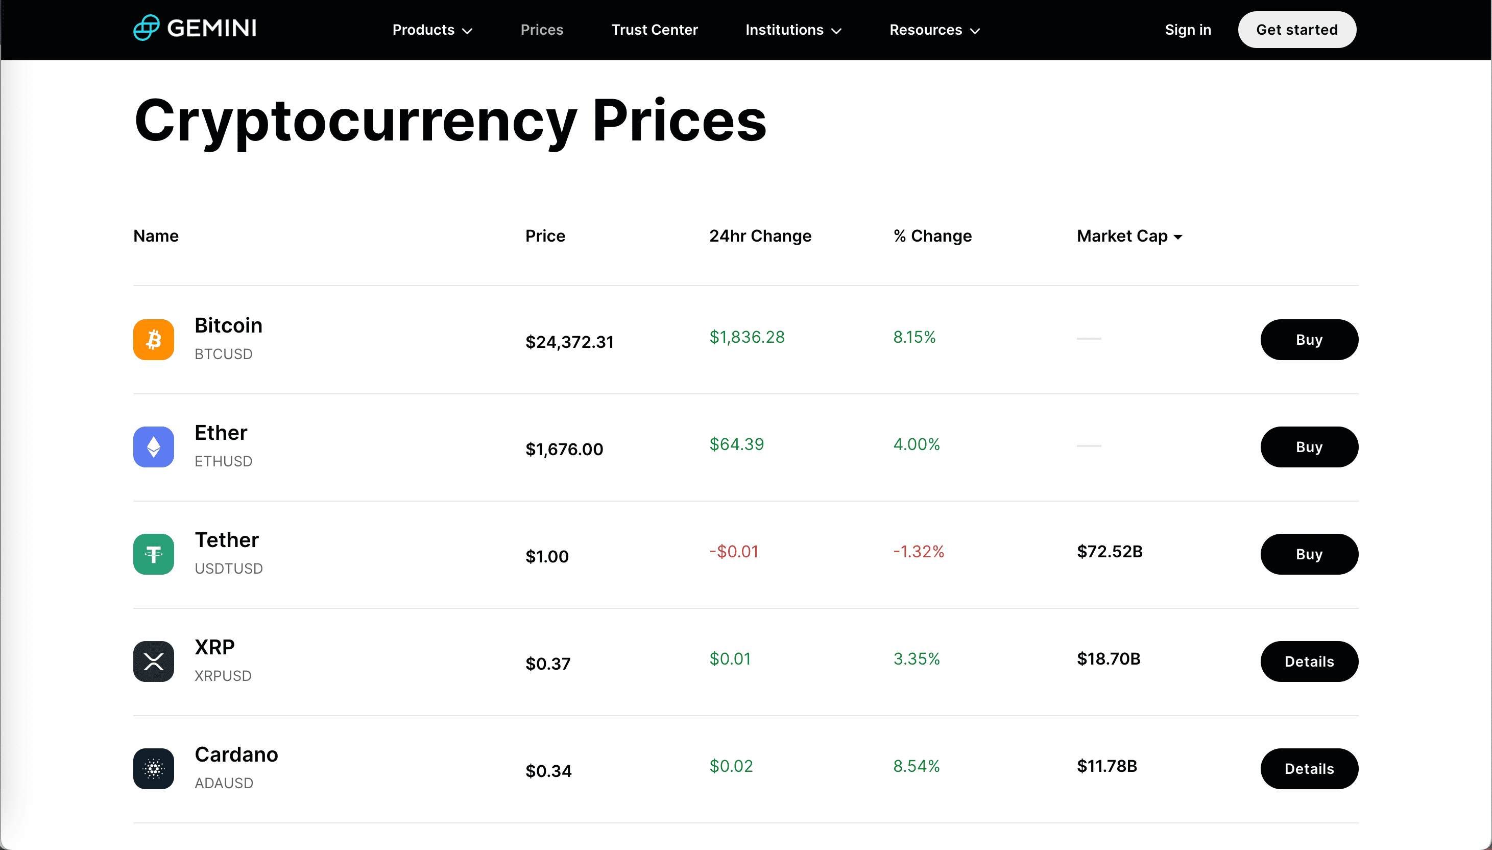Click the Bitcoin 24hr change $1,836.28
The width and height of the screenshot is (1492, 850).
(747, 337)
